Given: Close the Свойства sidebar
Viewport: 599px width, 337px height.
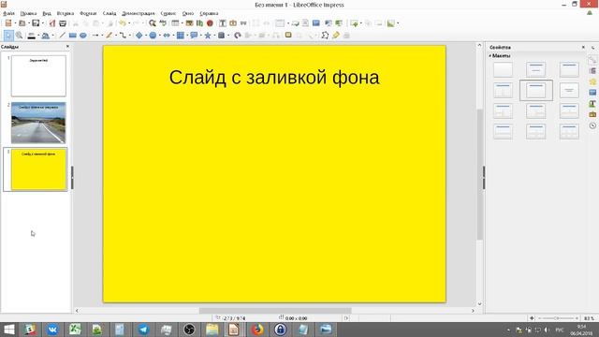Looking at the screenshot, I should tap(583, 47).
